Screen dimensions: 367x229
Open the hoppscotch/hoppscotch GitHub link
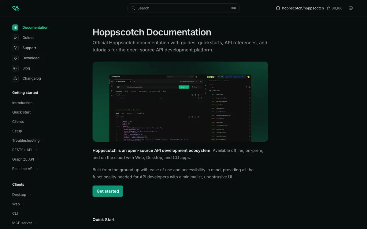pyautogui.click(x=302, y=8)
